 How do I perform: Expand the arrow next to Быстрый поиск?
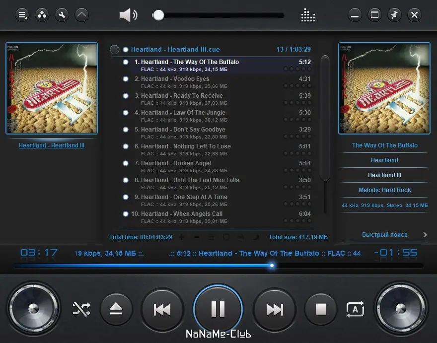point(425,235)
